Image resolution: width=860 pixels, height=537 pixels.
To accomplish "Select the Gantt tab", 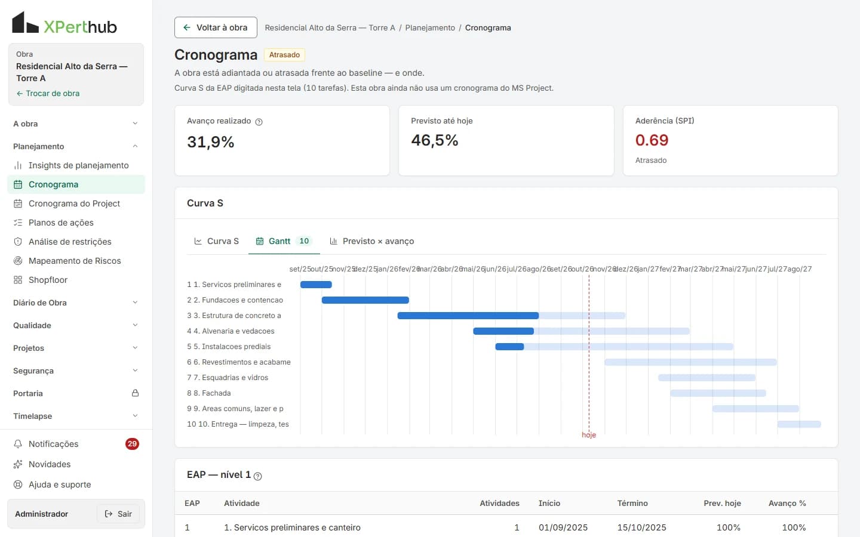I will pyautogui.click(x=284, y=241).
